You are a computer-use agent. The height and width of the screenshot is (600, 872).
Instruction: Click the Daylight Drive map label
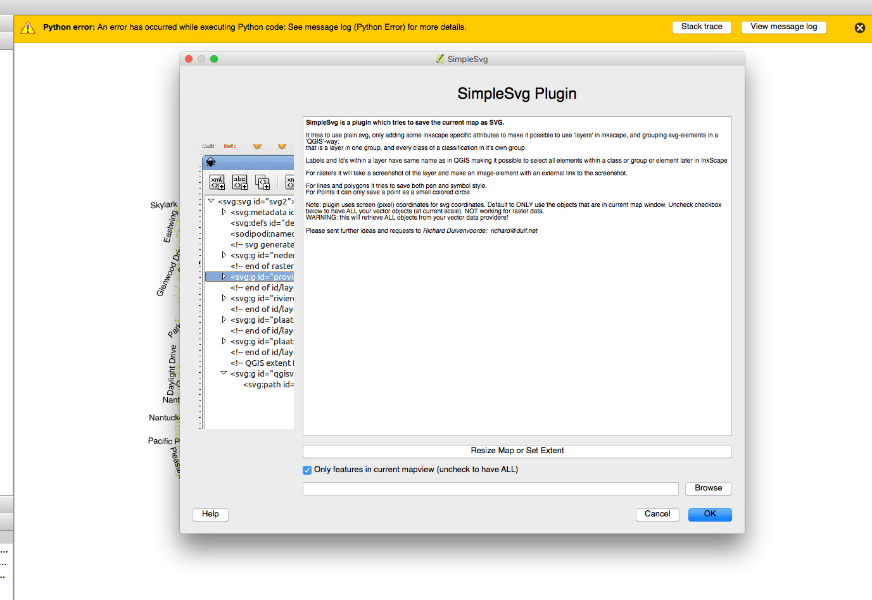click(x=172, y=369)
